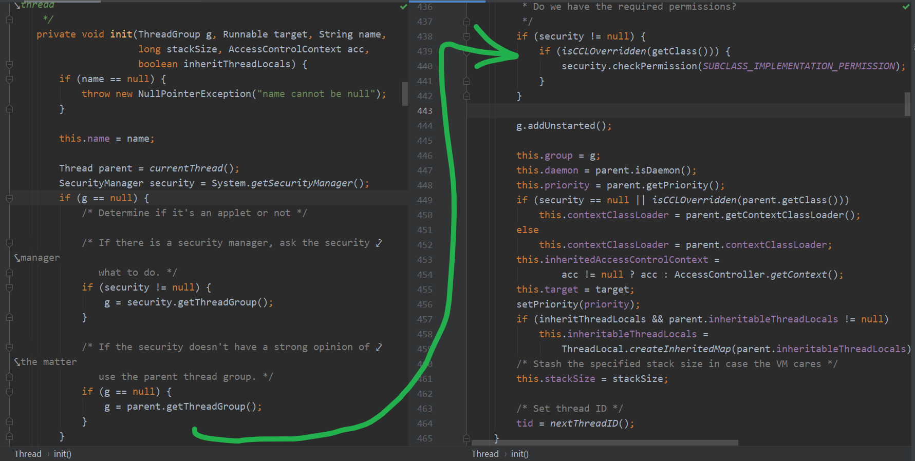Image resolution: width=915 pixels, height=461 pixels.
Task: Click 'parent.getPriority();' at line 448
Action: coord(666,185)
